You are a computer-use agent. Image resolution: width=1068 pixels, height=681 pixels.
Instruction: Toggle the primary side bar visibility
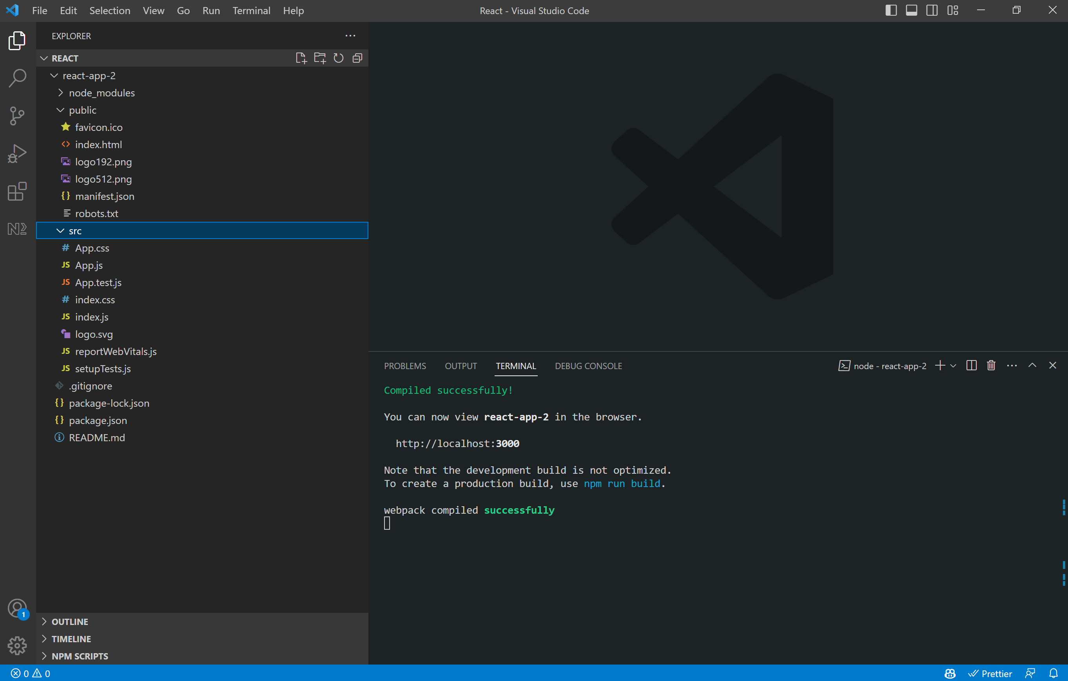(891, 11)
